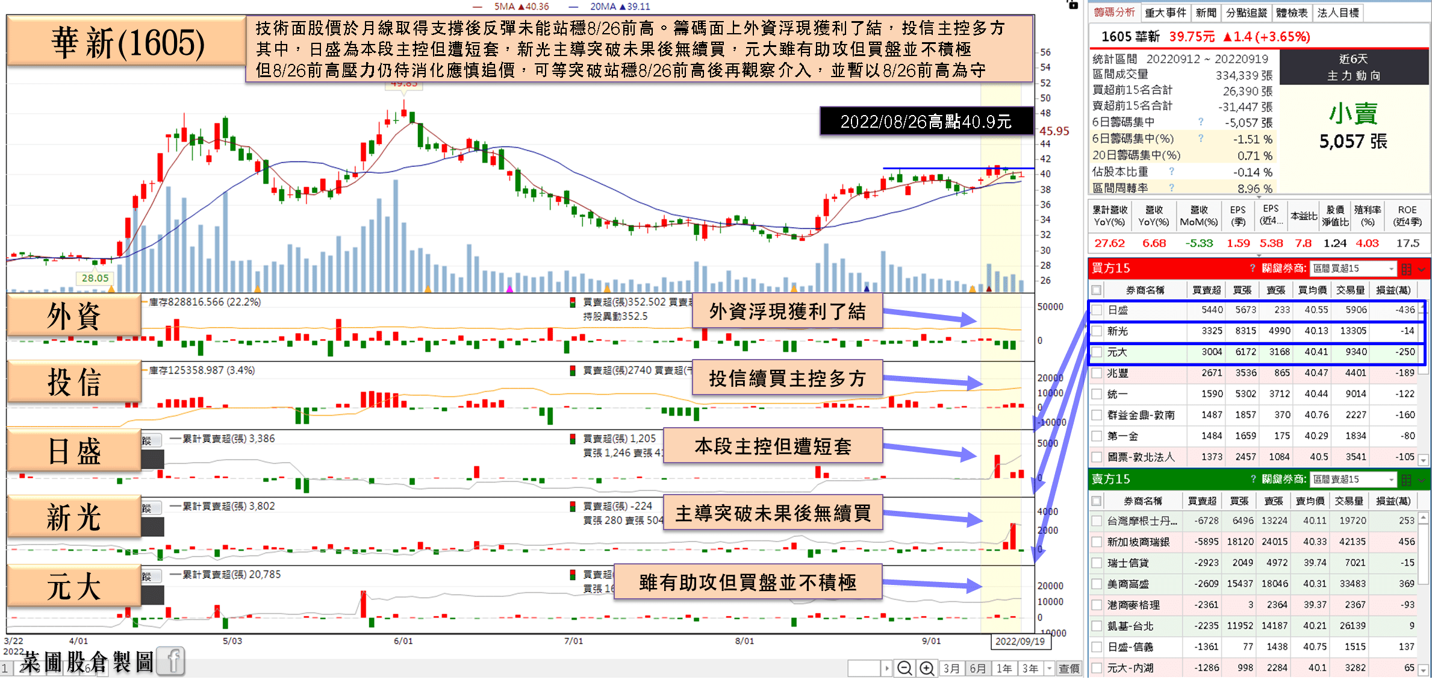Tick the checkbox for 兆豐 row
This screenshot has height=694, width=1432.
(x=1097, y=374)
